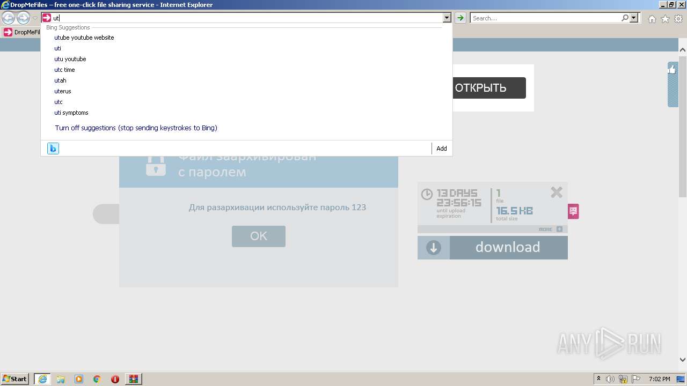The height and width of the screenshot is (386, 687).
Task: Open the Windows Start menu
Action: coord(15,378)
